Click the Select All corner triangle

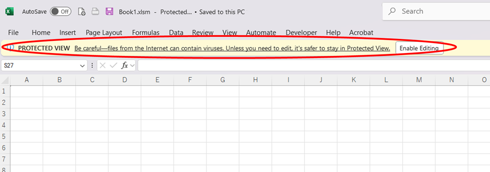5,80
